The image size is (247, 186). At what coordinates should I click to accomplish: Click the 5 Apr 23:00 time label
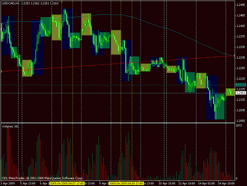[x=28, y=184]
